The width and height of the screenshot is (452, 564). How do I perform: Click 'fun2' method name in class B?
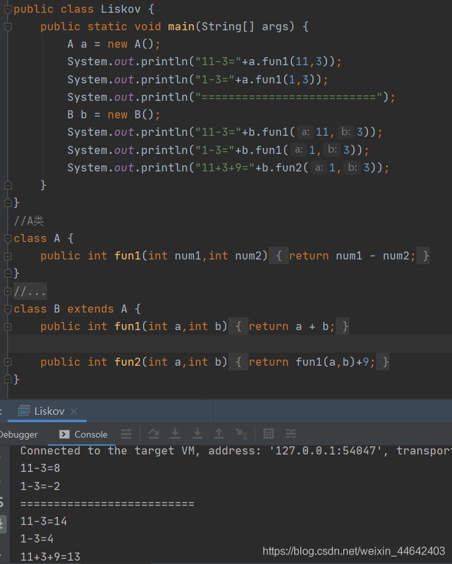click(x=128, y=362)
